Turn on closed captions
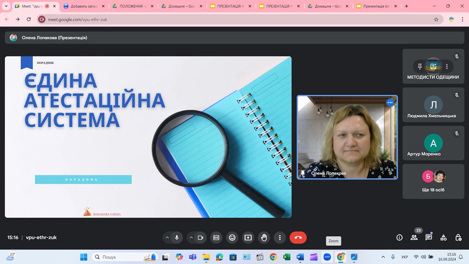The height and width of the screenshot is (264, 469). click(216, 238)
